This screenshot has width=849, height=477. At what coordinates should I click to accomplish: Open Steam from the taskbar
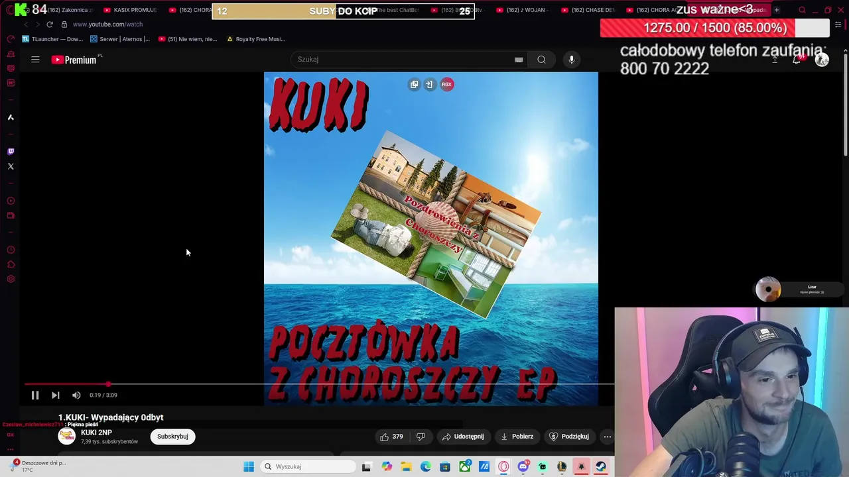coord(600,466)
